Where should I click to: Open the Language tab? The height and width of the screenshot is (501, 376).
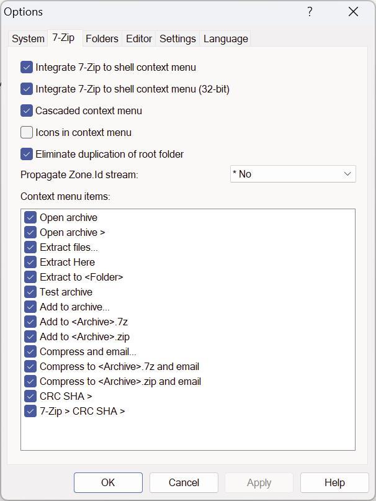225,38
